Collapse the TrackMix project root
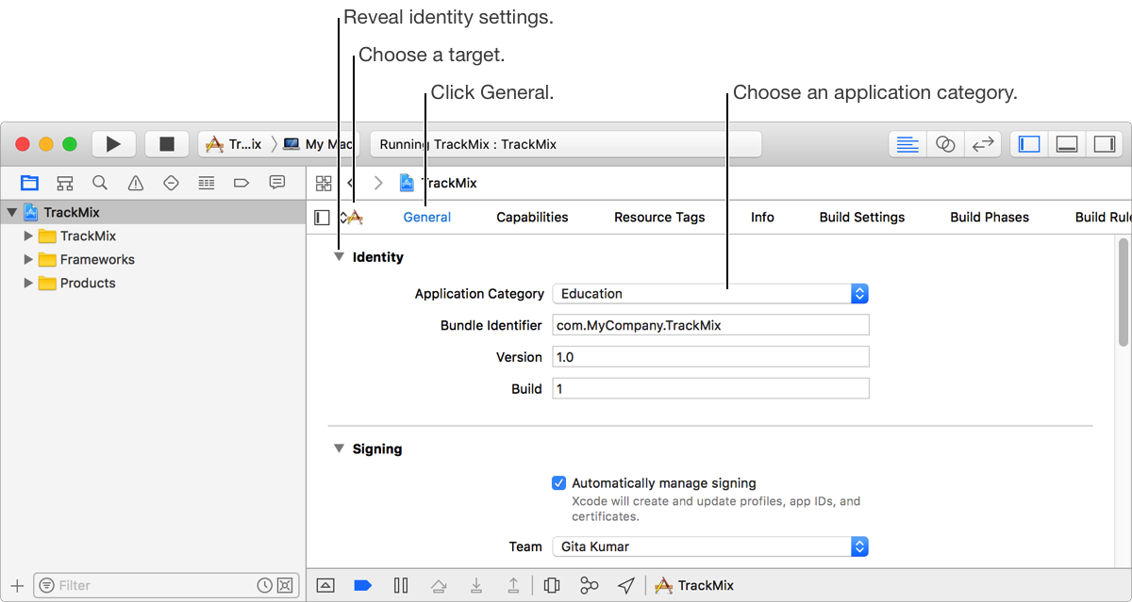The height and width of the screenshot is (602, 1132). point(11,213)
